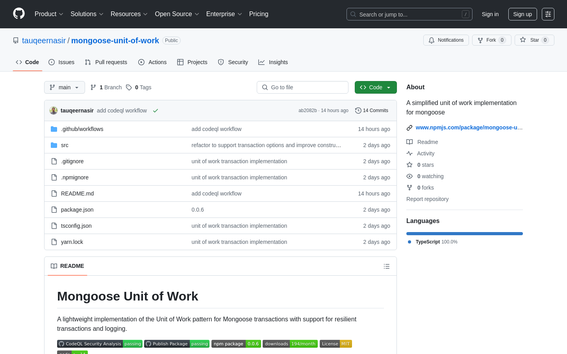Open the Enterprise dropdown
The height and width of the screenshot is (354, 567).
(224, 14)
